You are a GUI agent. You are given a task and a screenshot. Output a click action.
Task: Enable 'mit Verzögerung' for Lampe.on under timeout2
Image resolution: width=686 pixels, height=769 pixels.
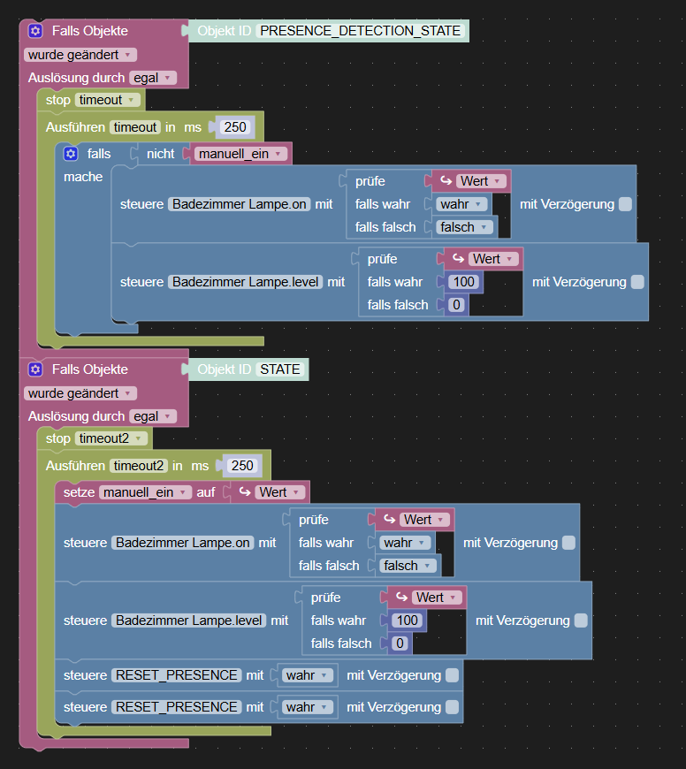click(568, 543)
